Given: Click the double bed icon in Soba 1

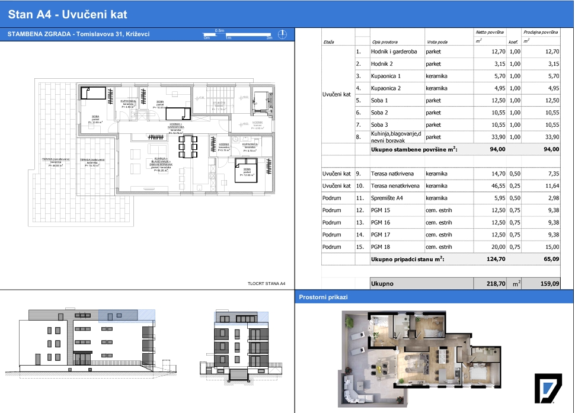Looking at the screenshot, I should 246,170.
